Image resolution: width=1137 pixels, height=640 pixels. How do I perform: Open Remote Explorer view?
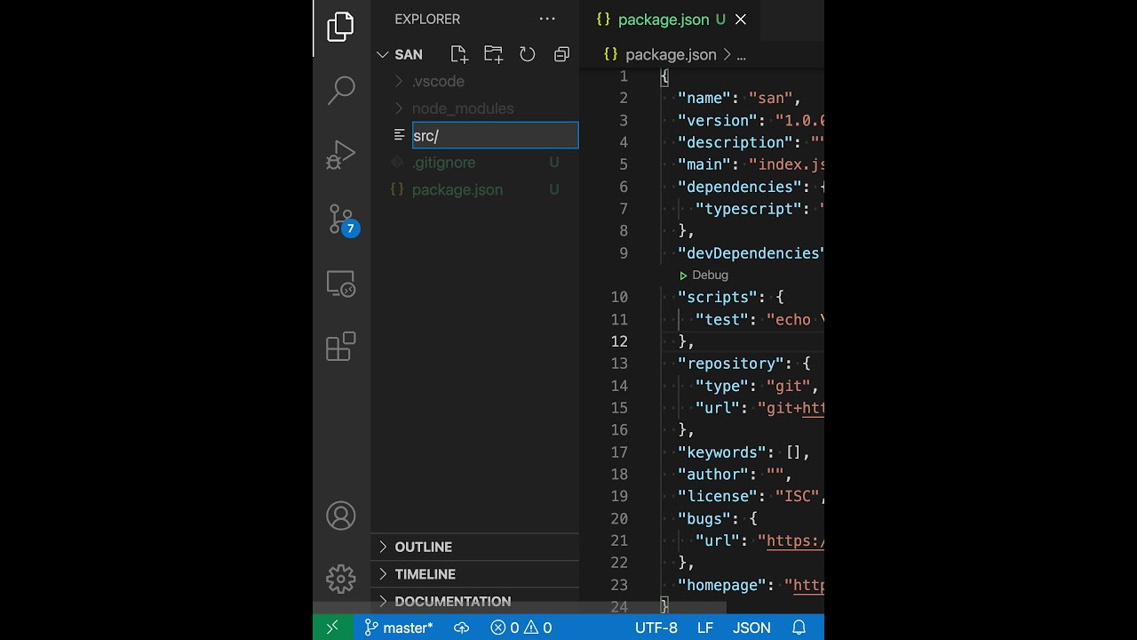tap(341, 284)
